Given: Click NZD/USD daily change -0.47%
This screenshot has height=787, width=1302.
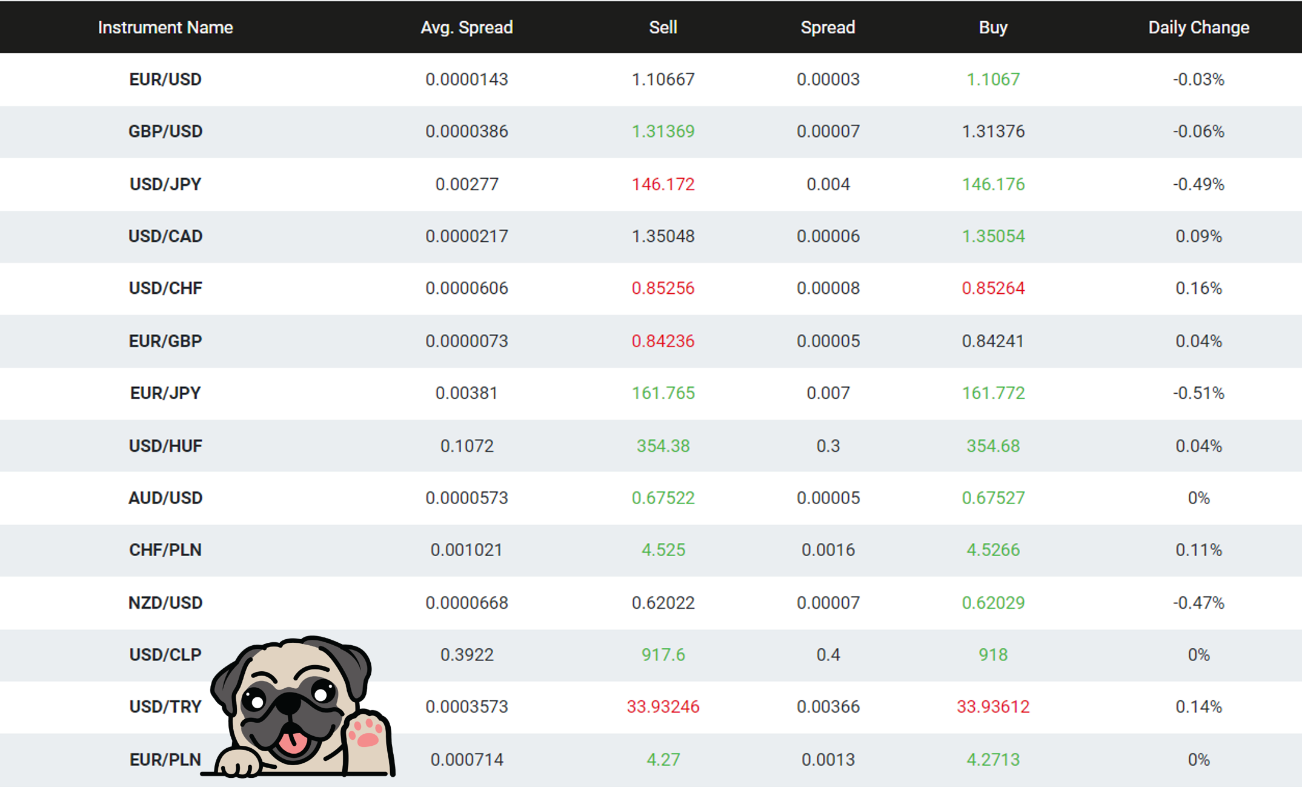Looking at the screenshot, I should coord(1198,603).
